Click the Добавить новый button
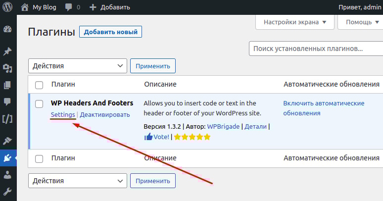The height and width of the screenshot is (201, 383). click(x=110, y=32)
